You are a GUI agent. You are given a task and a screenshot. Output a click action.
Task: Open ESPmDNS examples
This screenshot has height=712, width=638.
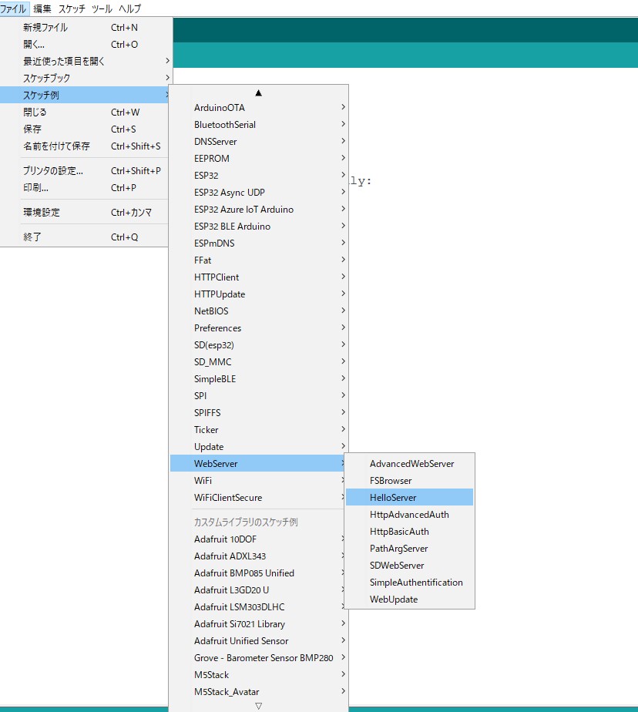pyautogui.click(x=258, y=243)
